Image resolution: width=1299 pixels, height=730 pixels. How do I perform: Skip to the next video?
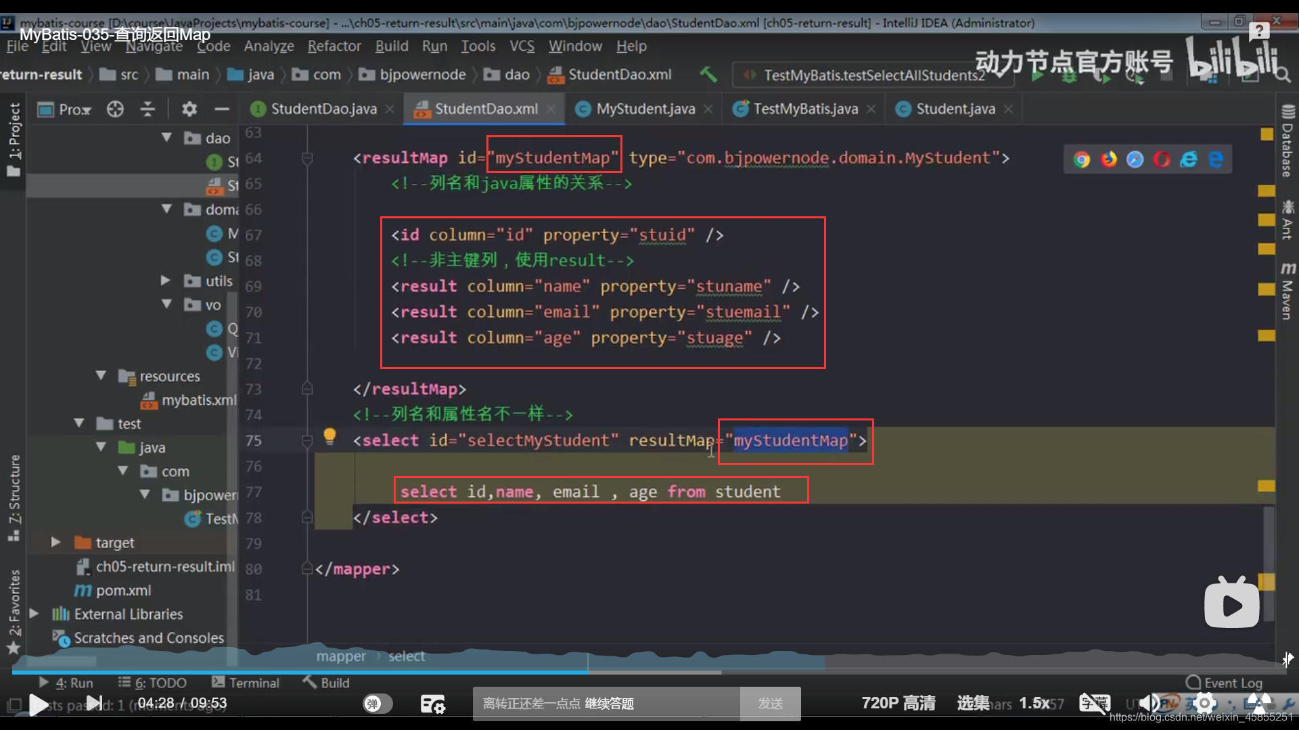pos(95,704)
